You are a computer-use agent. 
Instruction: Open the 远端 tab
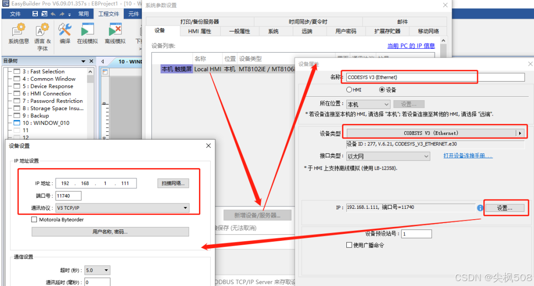(x=307, y=31)
